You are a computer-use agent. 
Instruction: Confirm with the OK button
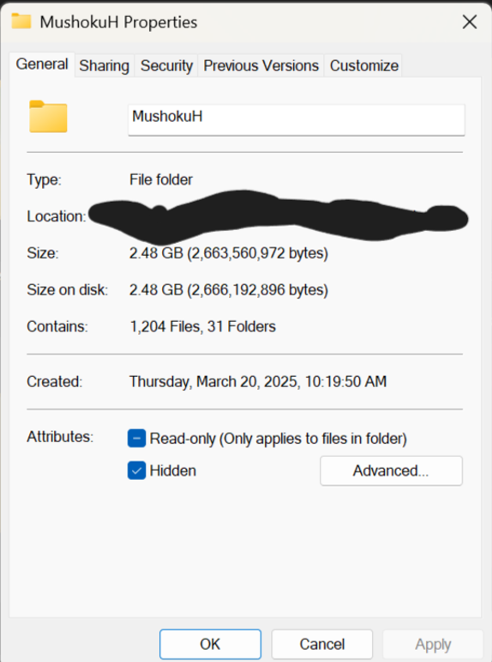tap(210, 644)
